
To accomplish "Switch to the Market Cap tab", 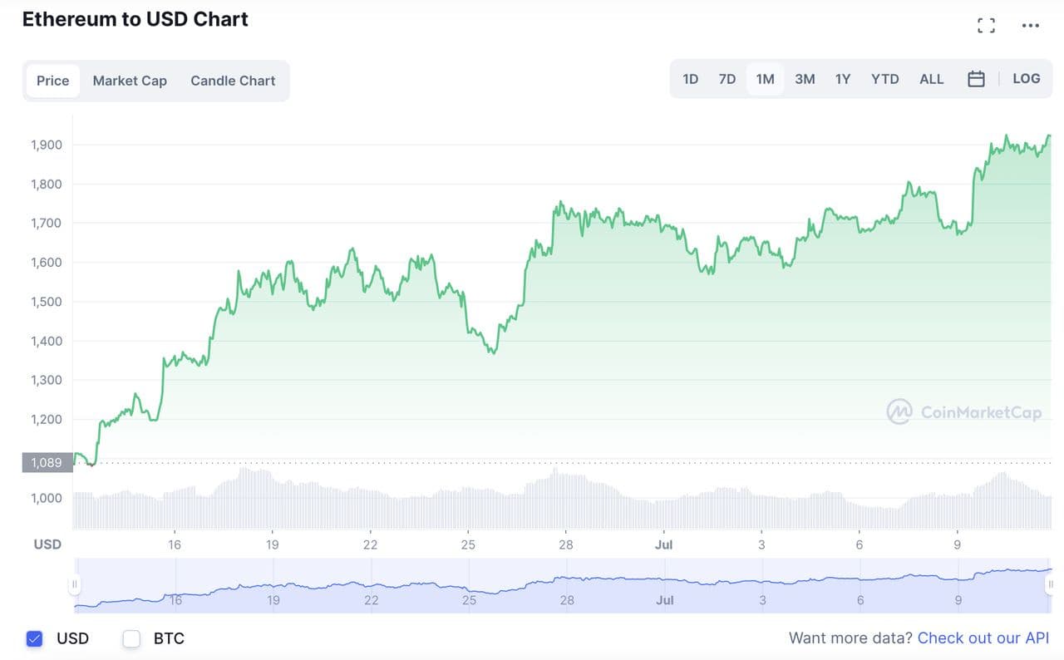I will click(130, 81).
